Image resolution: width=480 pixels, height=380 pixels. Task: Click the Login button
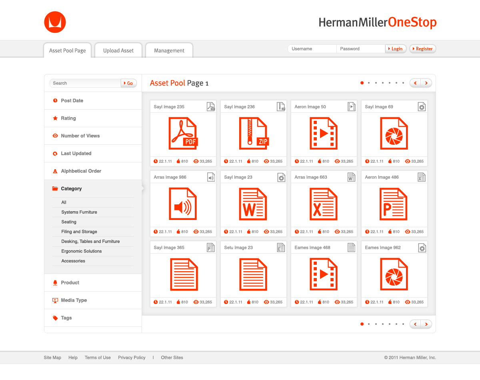(396, 49)
